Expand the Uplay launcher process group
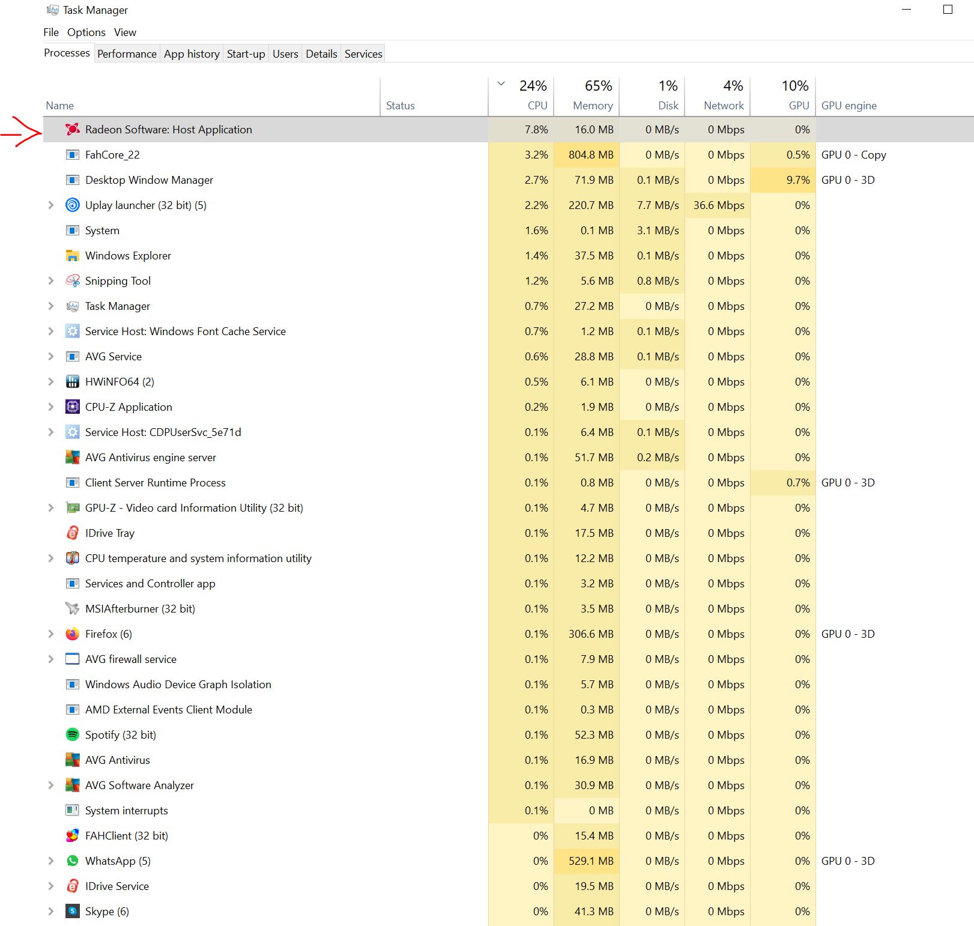 [x=51, y=205]
